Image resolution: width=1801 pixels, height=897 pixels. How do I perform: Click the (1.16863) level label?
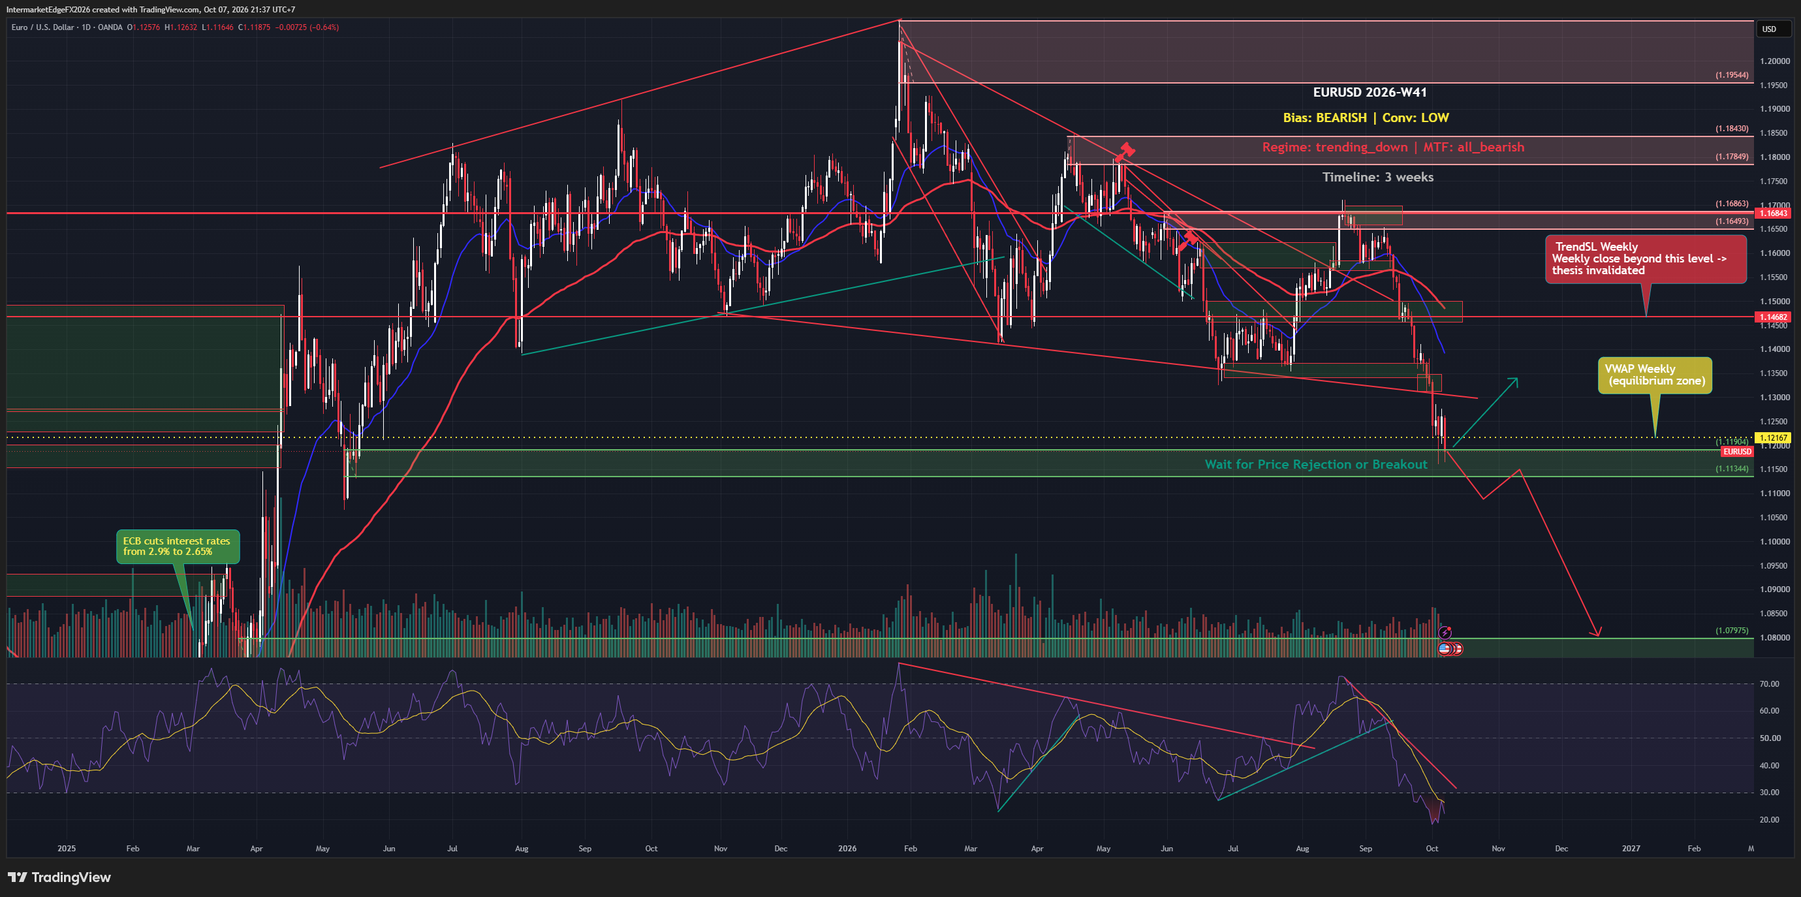coord(1732,204)
